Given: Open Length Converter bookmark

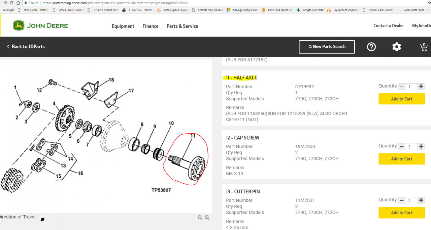Looking at the screenshot, I should 310,10.
